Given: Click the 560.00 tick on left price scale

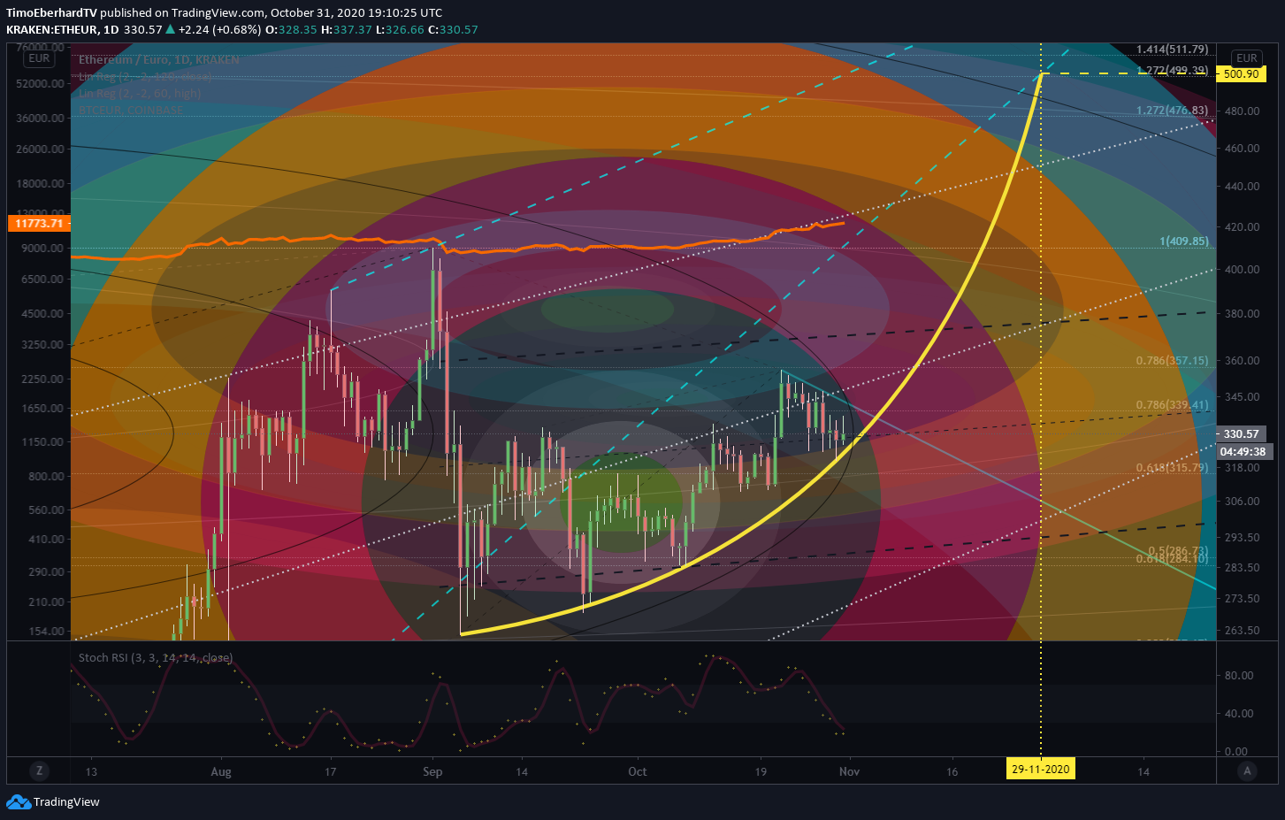Looking at the screenshot, I should pos(47,510).
